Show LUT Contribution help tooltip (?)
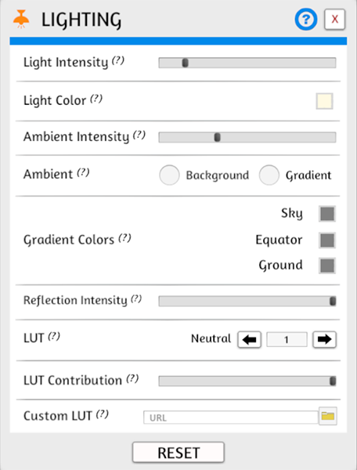 point(132,379)
